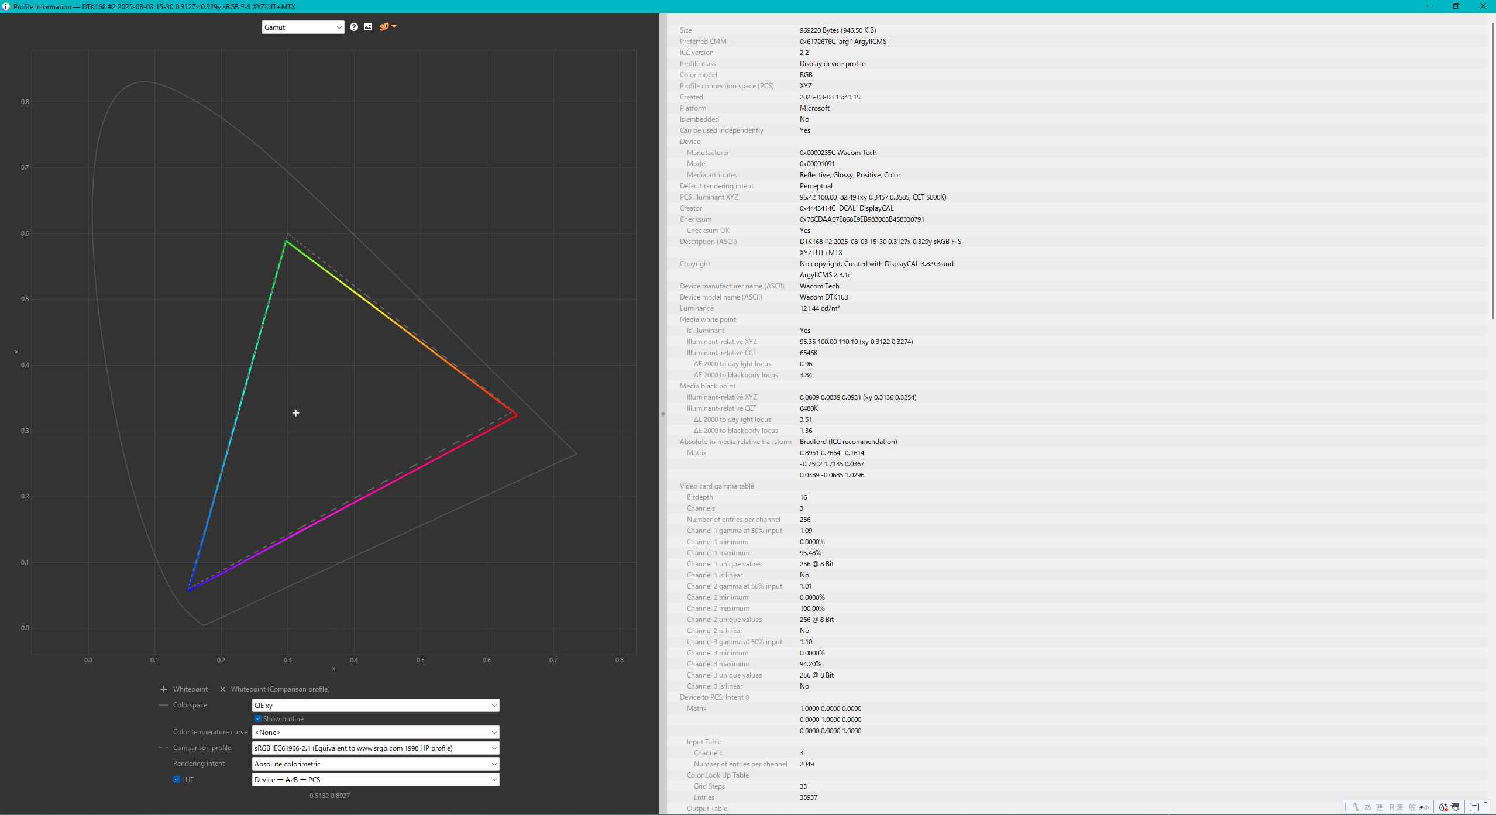Click the Luminance 121.44 cd/m² value
Viewport: 1496px width, 815px height.
(820, 308)
